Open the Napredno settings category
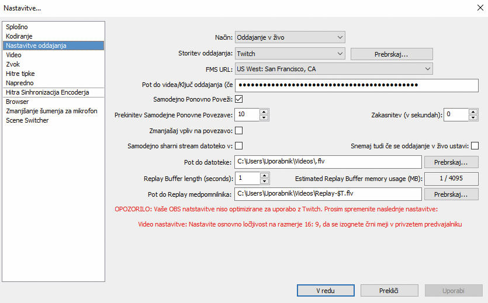Screen dimensions: 488x303 (53, 83)
